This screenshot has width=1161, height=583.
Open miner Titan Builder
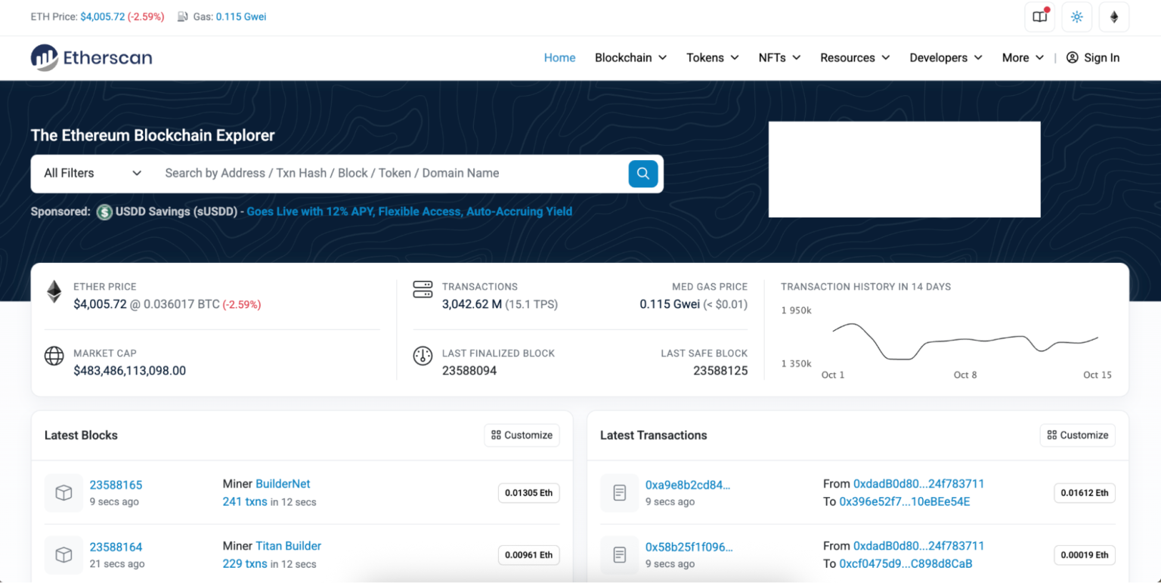(x=288, y=546)
